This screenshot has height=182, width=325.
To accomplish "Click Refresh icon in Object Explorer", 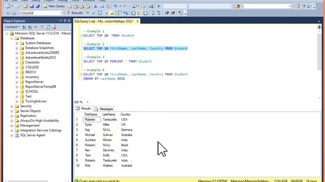I will 48,27.
